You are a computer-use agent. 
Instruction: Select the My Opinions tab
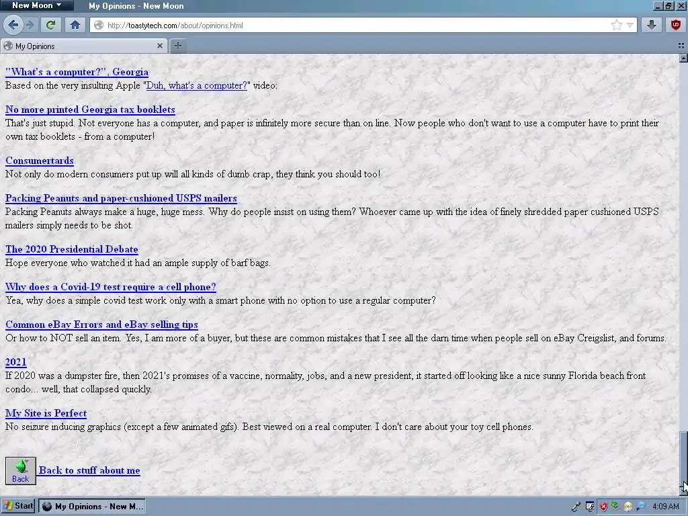point(83,46)
